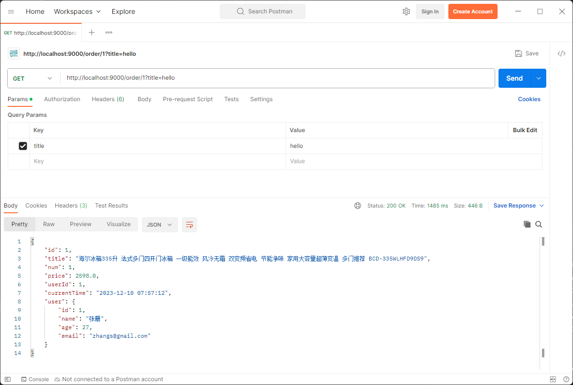Open the settings gear icon
Screen dimensions: 573x385
406,11
